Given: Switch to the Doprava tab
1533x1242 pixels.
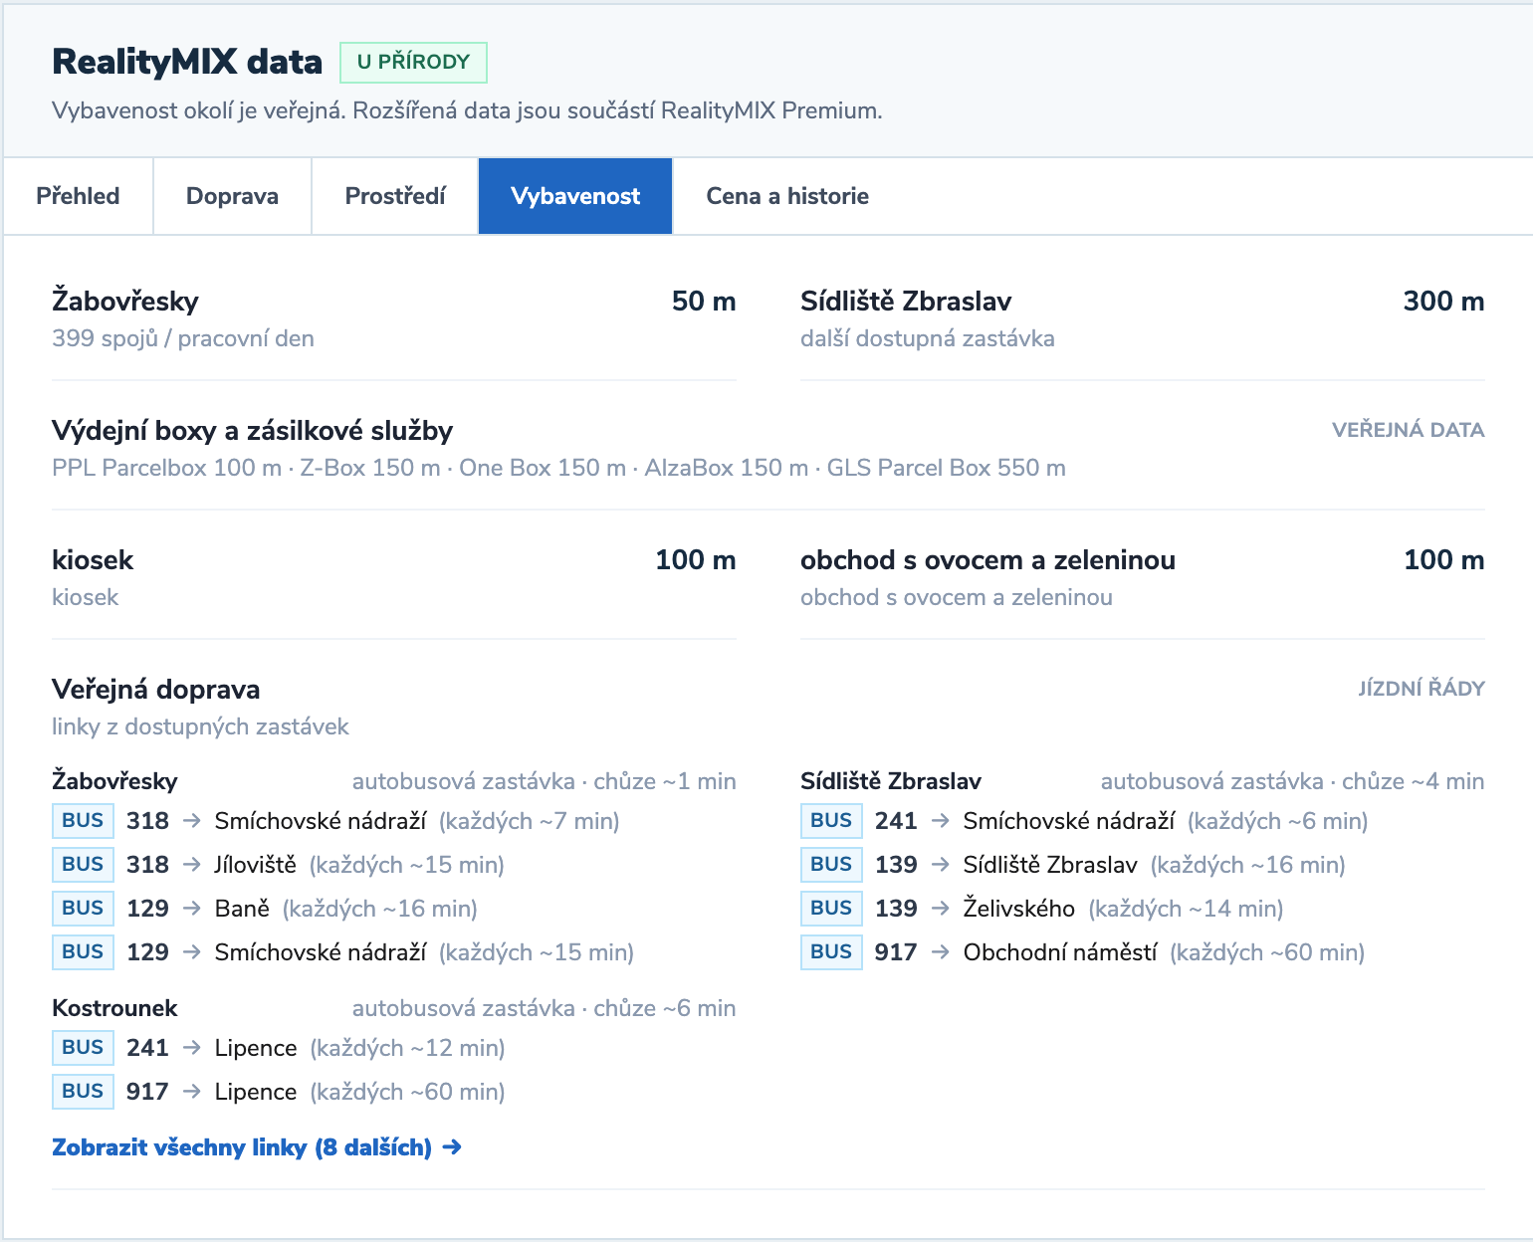Looking at the screenshot, I should [232, 196].
